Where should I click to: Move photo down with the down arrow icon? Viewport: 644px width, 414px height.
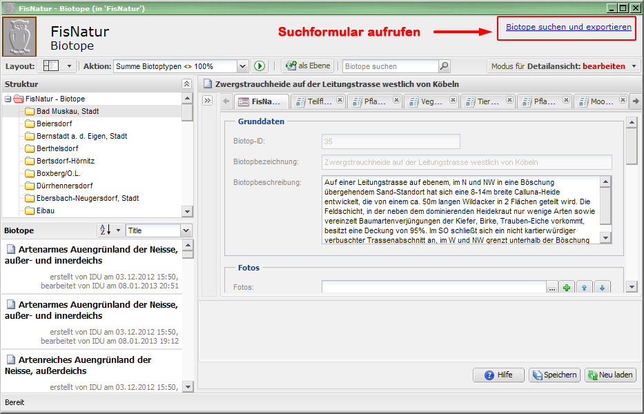pos(602,288)
